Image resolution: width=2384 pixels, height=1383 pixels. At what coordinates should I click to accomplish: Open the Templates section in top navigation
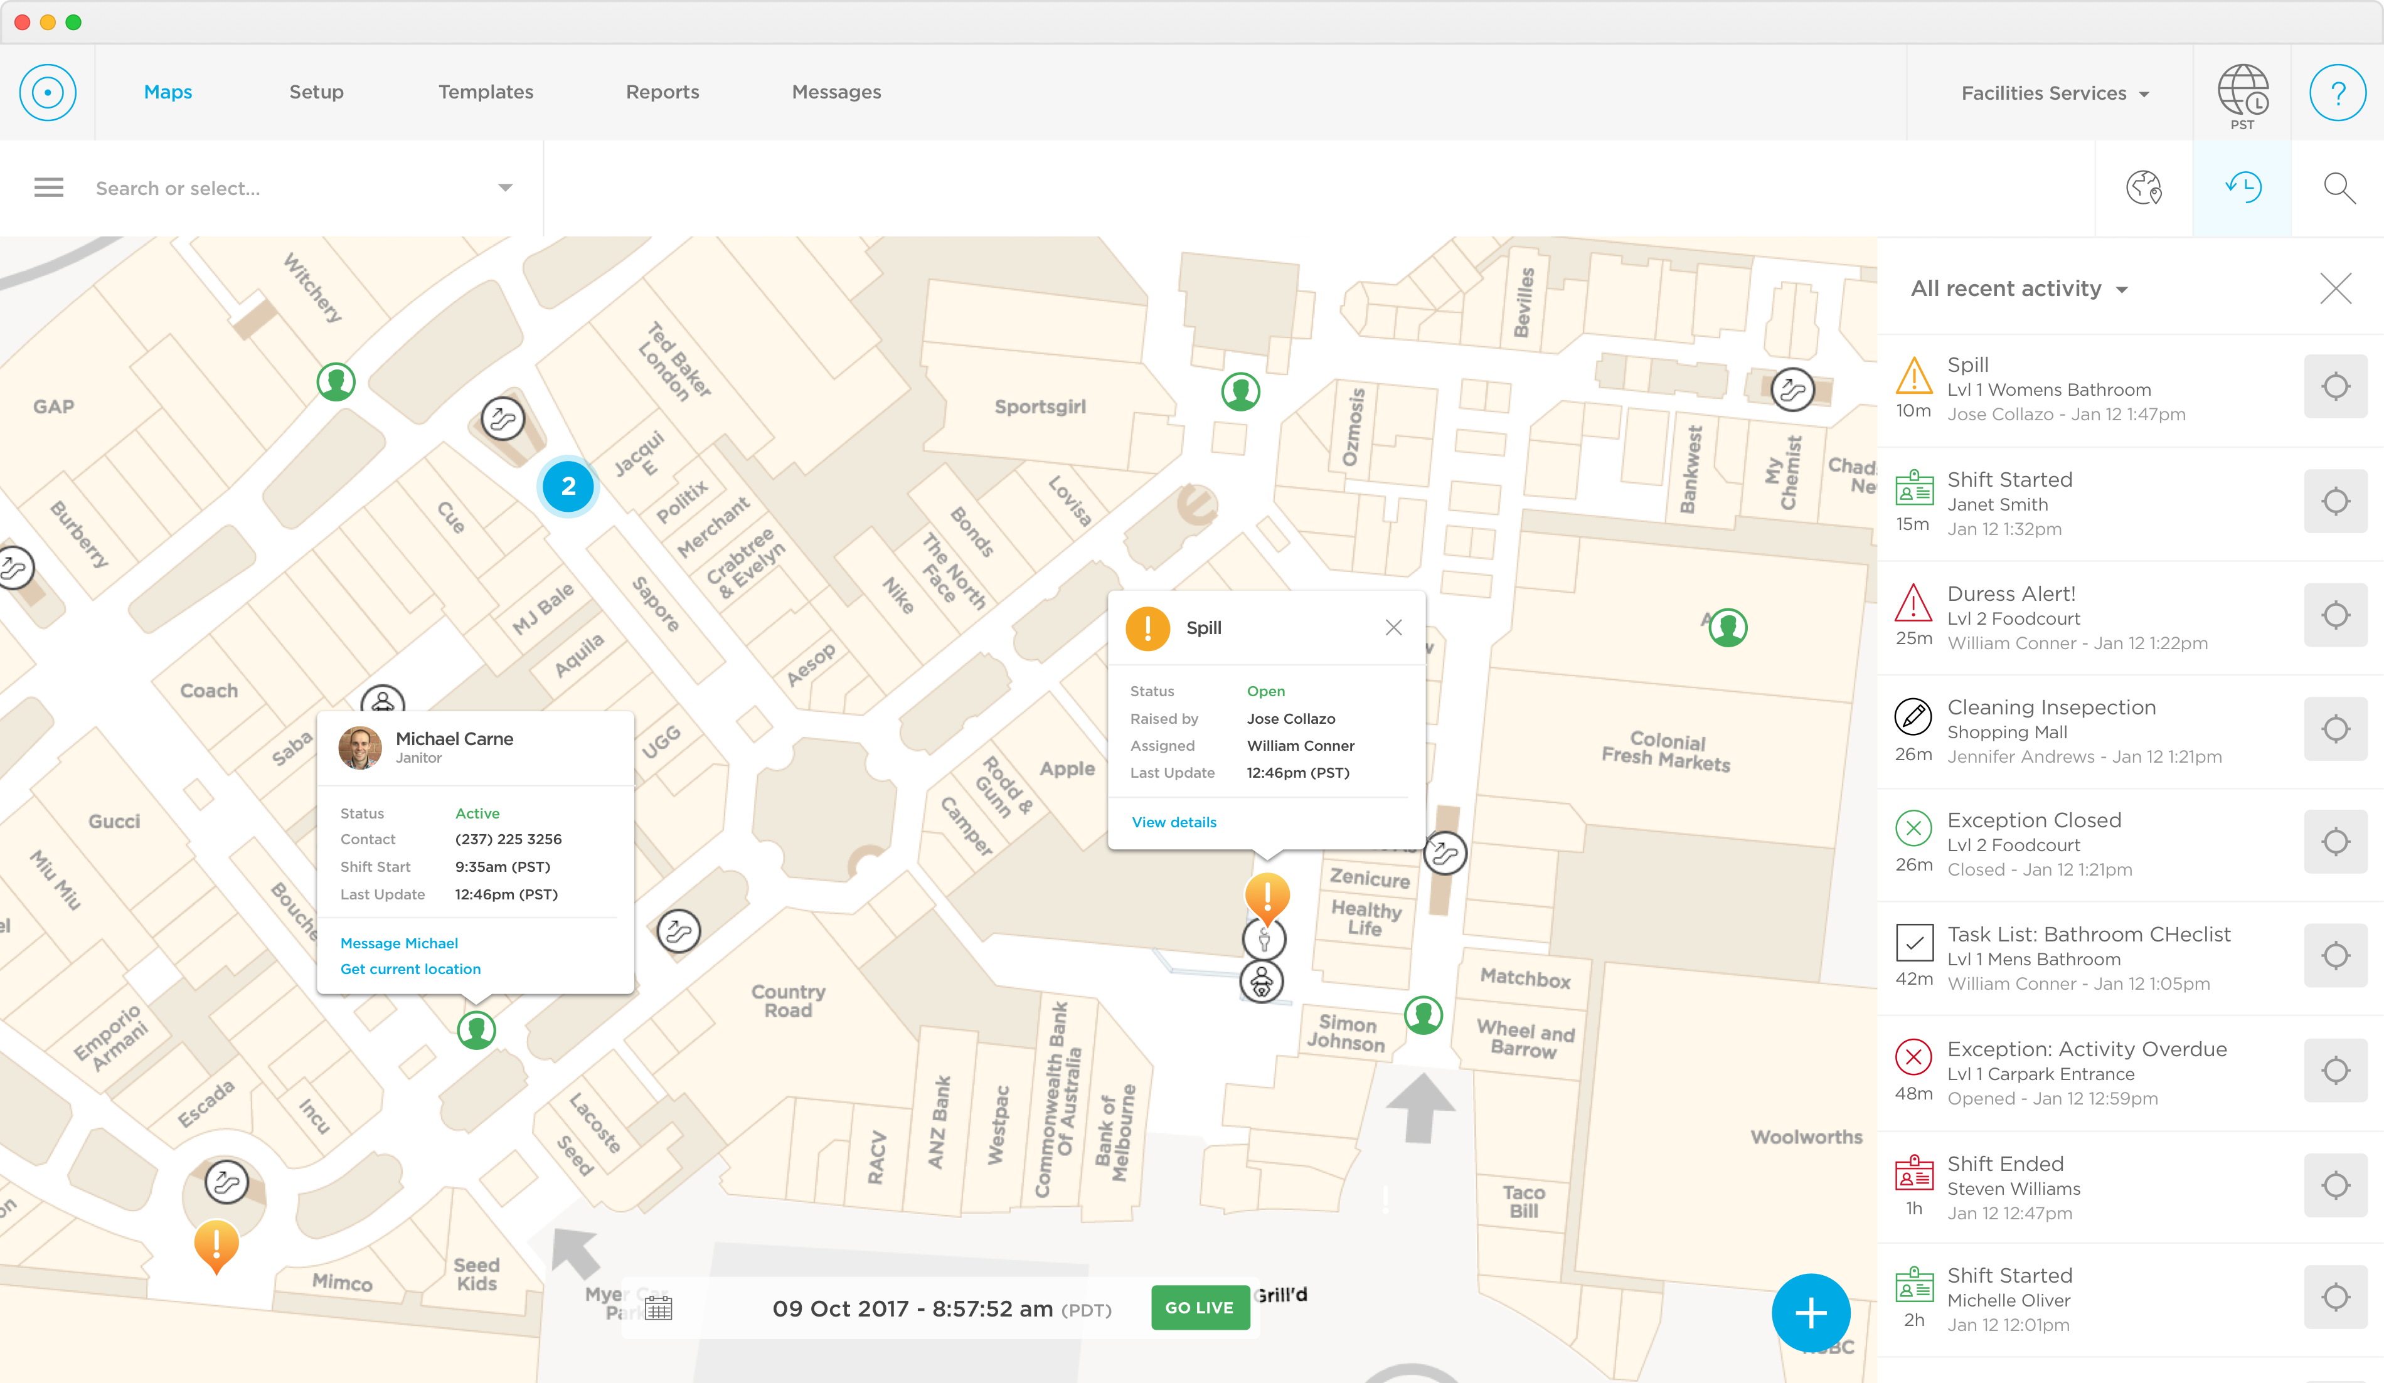click(x=486, y=92)
